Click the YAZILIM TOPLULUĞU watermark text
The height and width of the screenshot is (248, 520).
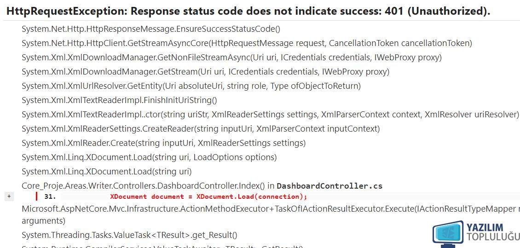492,232
